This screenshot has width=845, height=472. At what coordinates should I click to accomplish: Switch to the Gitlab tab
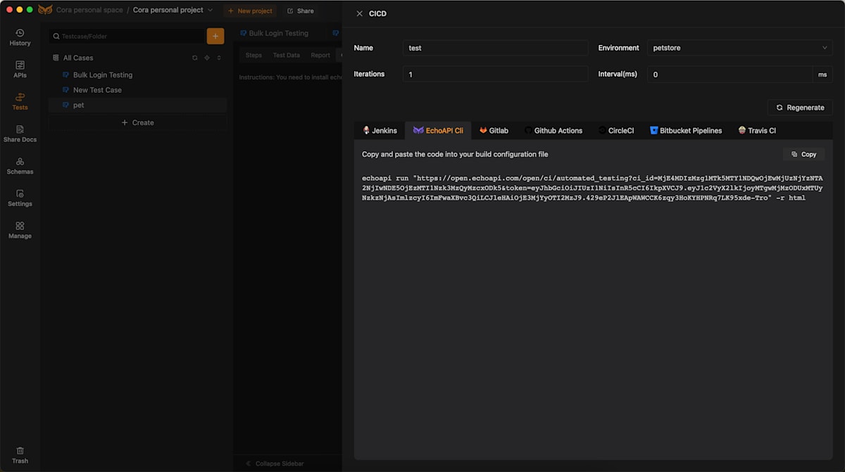(x=494, y=130)
